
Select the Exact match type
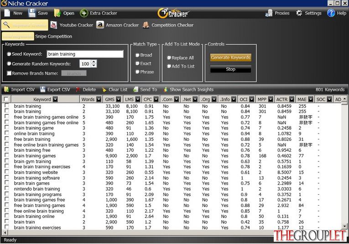tap(137, 64)
